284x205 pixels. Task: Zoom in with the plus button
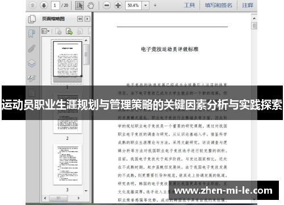click(x=118, y=5)
